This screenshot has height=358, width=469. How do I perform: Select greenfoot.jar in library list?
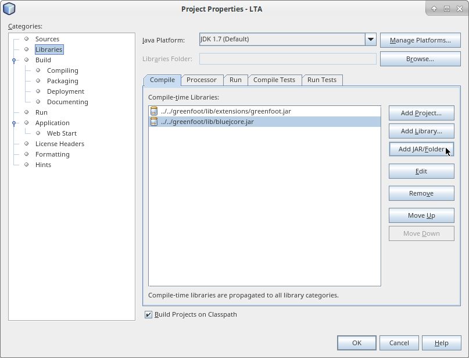(225, 111)
